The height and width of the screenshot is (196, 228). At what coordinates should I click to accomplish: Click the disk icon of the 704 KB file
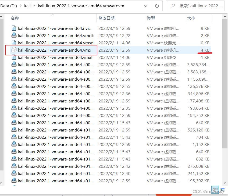(x=14, y=137)
